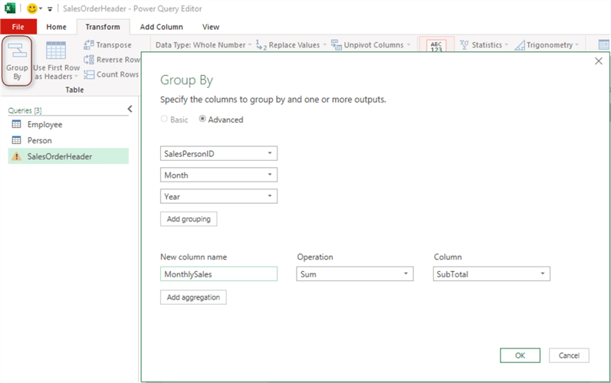Click the Count Rows icon
Screen dimensions: 611x383
coord(89,74)
